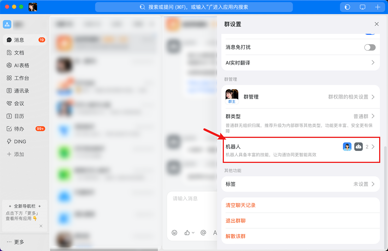Open the emoji picker in message box
388x251 pixels.
[174, 232]
